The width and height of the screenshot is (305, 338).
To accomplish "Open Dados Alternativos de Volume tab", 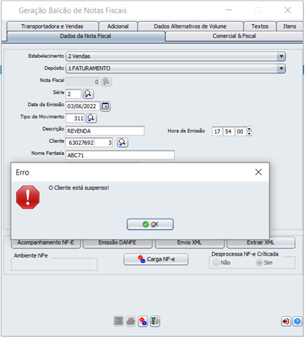I will point(190,26).
